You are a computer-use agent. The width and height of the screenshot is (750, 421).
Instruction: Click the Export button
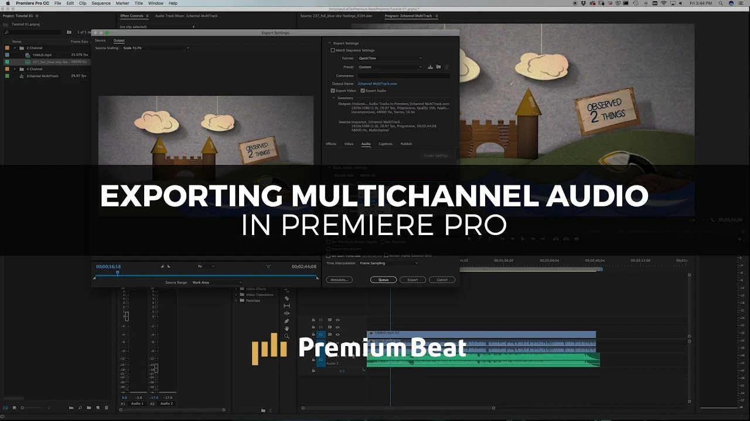412,280
